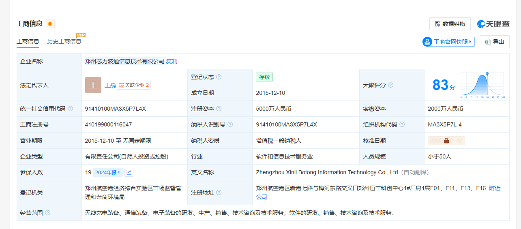Open the 工商官网快照 expander button

(448, 42)
